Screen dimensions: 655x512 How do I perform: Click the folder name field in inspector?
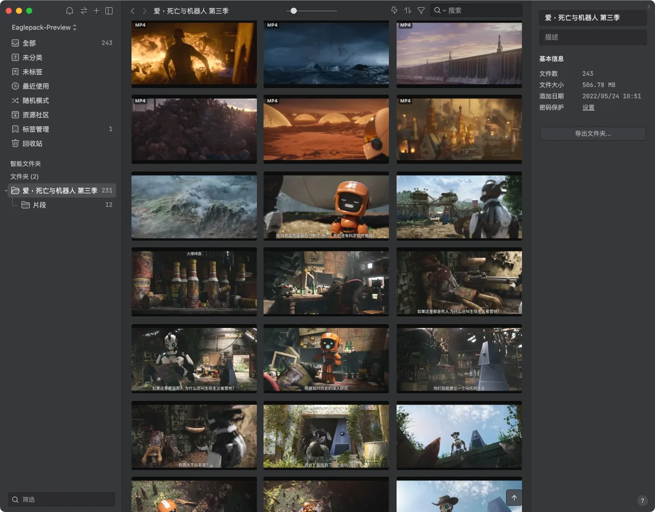click(593, 18)
